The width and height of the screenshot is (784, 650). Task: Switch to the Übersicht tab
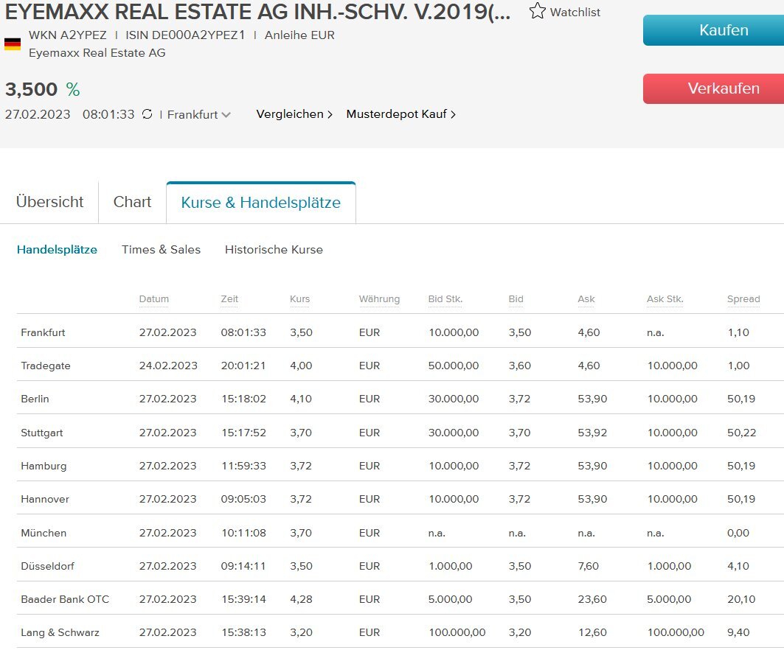coord(49,202)
